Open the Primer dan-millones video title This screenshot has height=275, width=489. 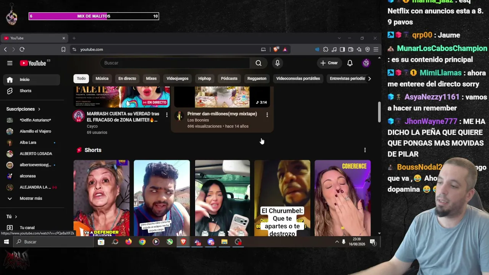pos(222,114)
